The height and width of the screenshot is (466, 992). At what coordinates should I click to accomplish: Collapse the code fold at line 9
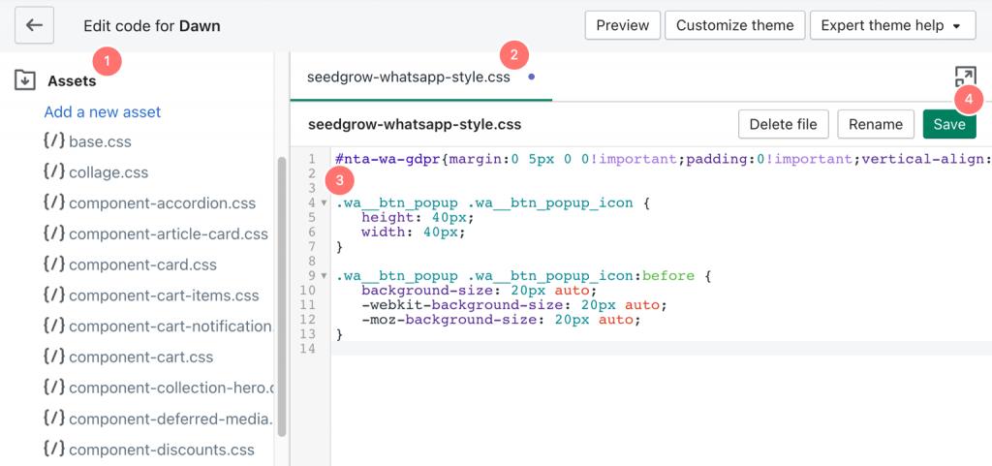tap(324, 277)
